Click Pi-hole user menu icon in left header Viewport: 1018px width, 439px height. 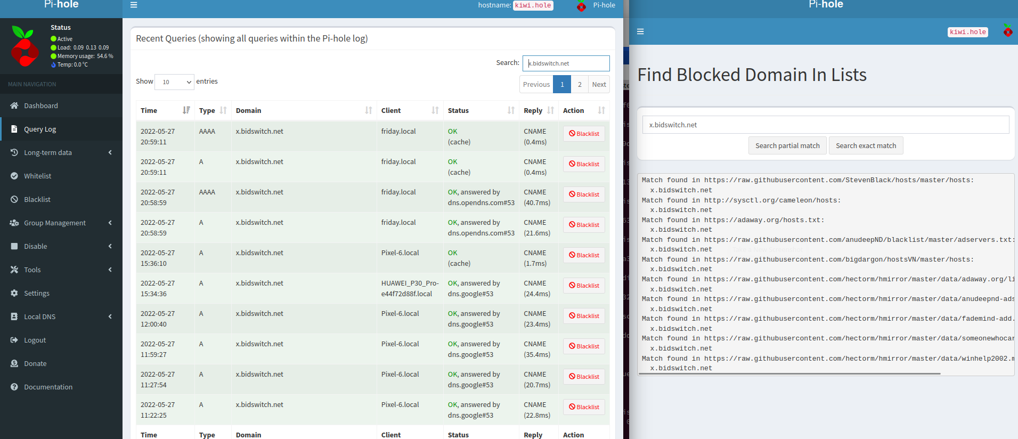[582, 6]
